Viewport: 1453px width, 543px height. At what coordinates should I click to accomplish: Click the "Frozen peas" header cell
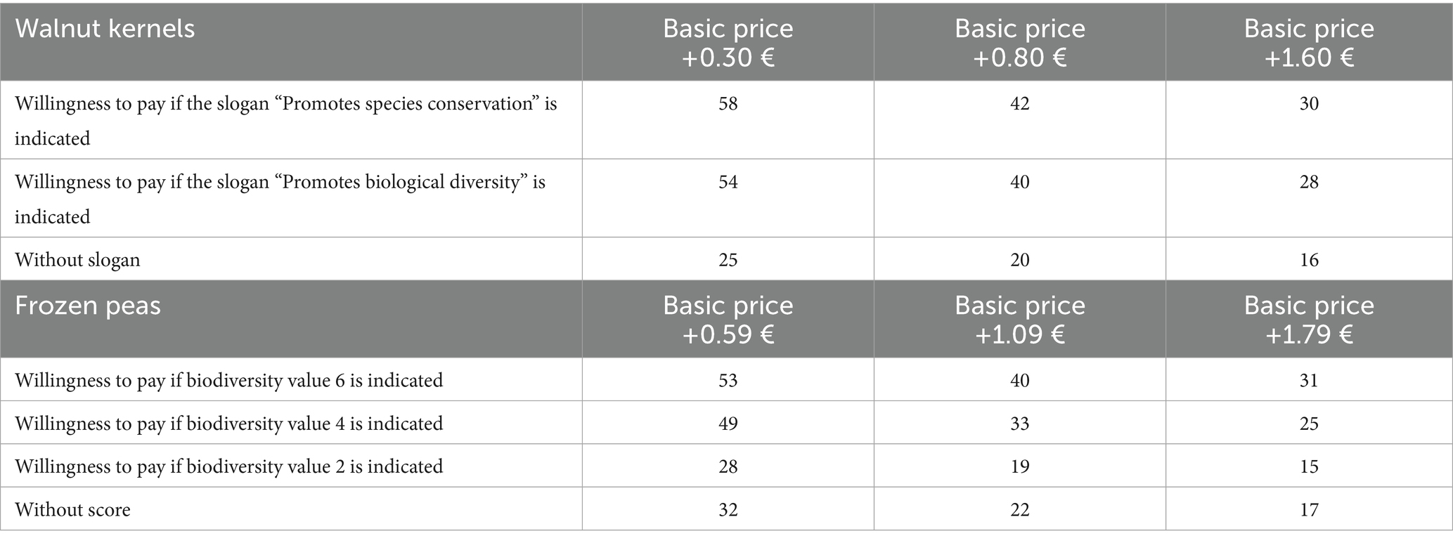pos(88,306)
